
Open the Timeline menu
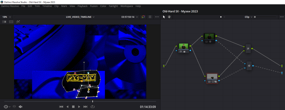pos(47,6)
